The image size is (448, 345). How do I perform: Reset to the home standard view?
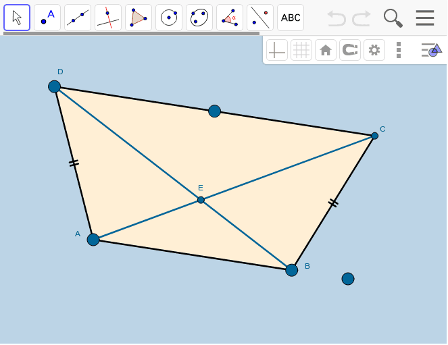tap(326, 50)
